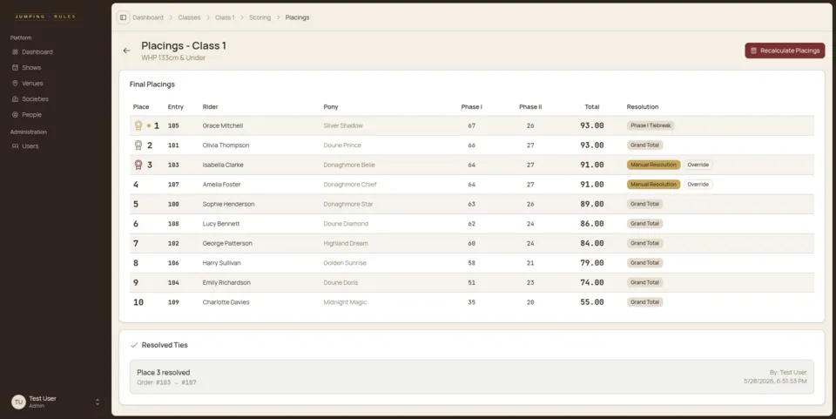The height and width of the screenshot is (419, 836).
Task: Click pony Midnight Magic
Action: [345, 302]
